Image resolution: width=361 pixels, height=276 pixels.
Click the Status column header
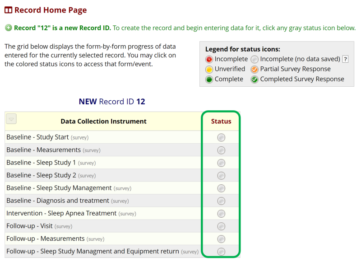[x=221, y=121]
